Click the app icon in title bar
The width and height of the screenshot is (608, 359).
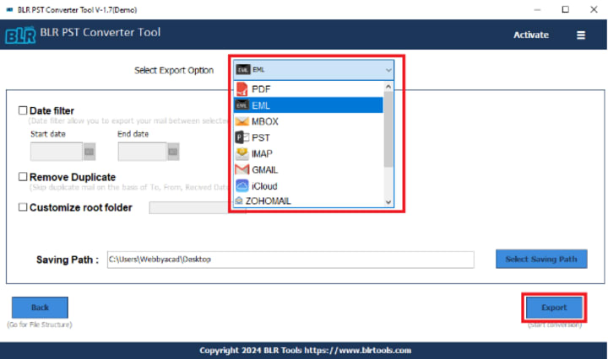coord(9,9)
